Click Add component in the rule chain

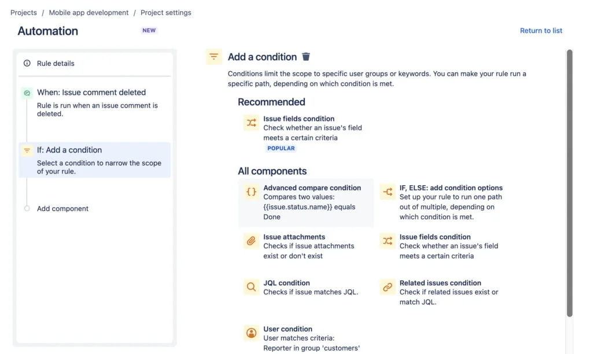(62, 208)
